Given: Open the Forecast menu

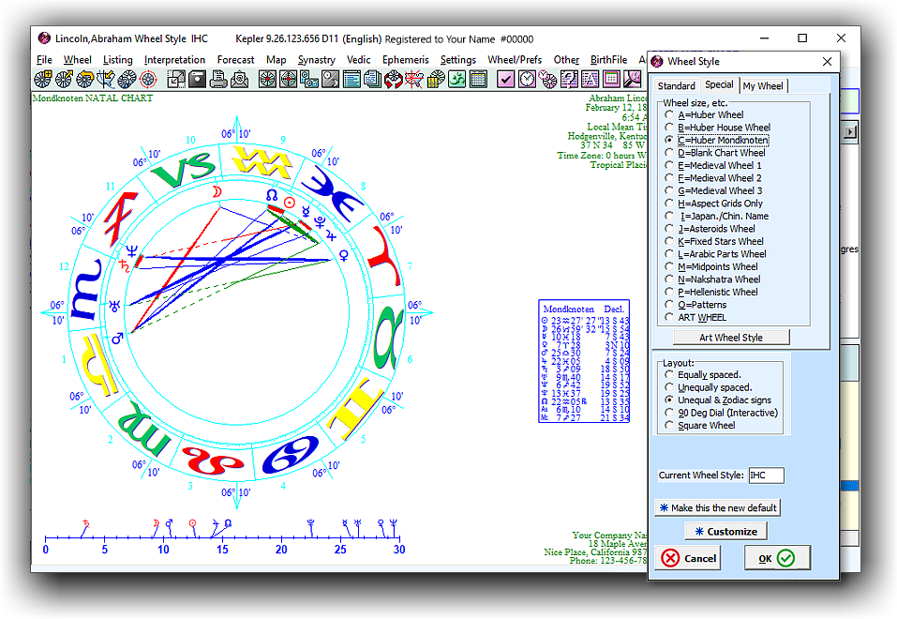Looking at the screenshot, I should pyautogui.click(x=235, y=60).
